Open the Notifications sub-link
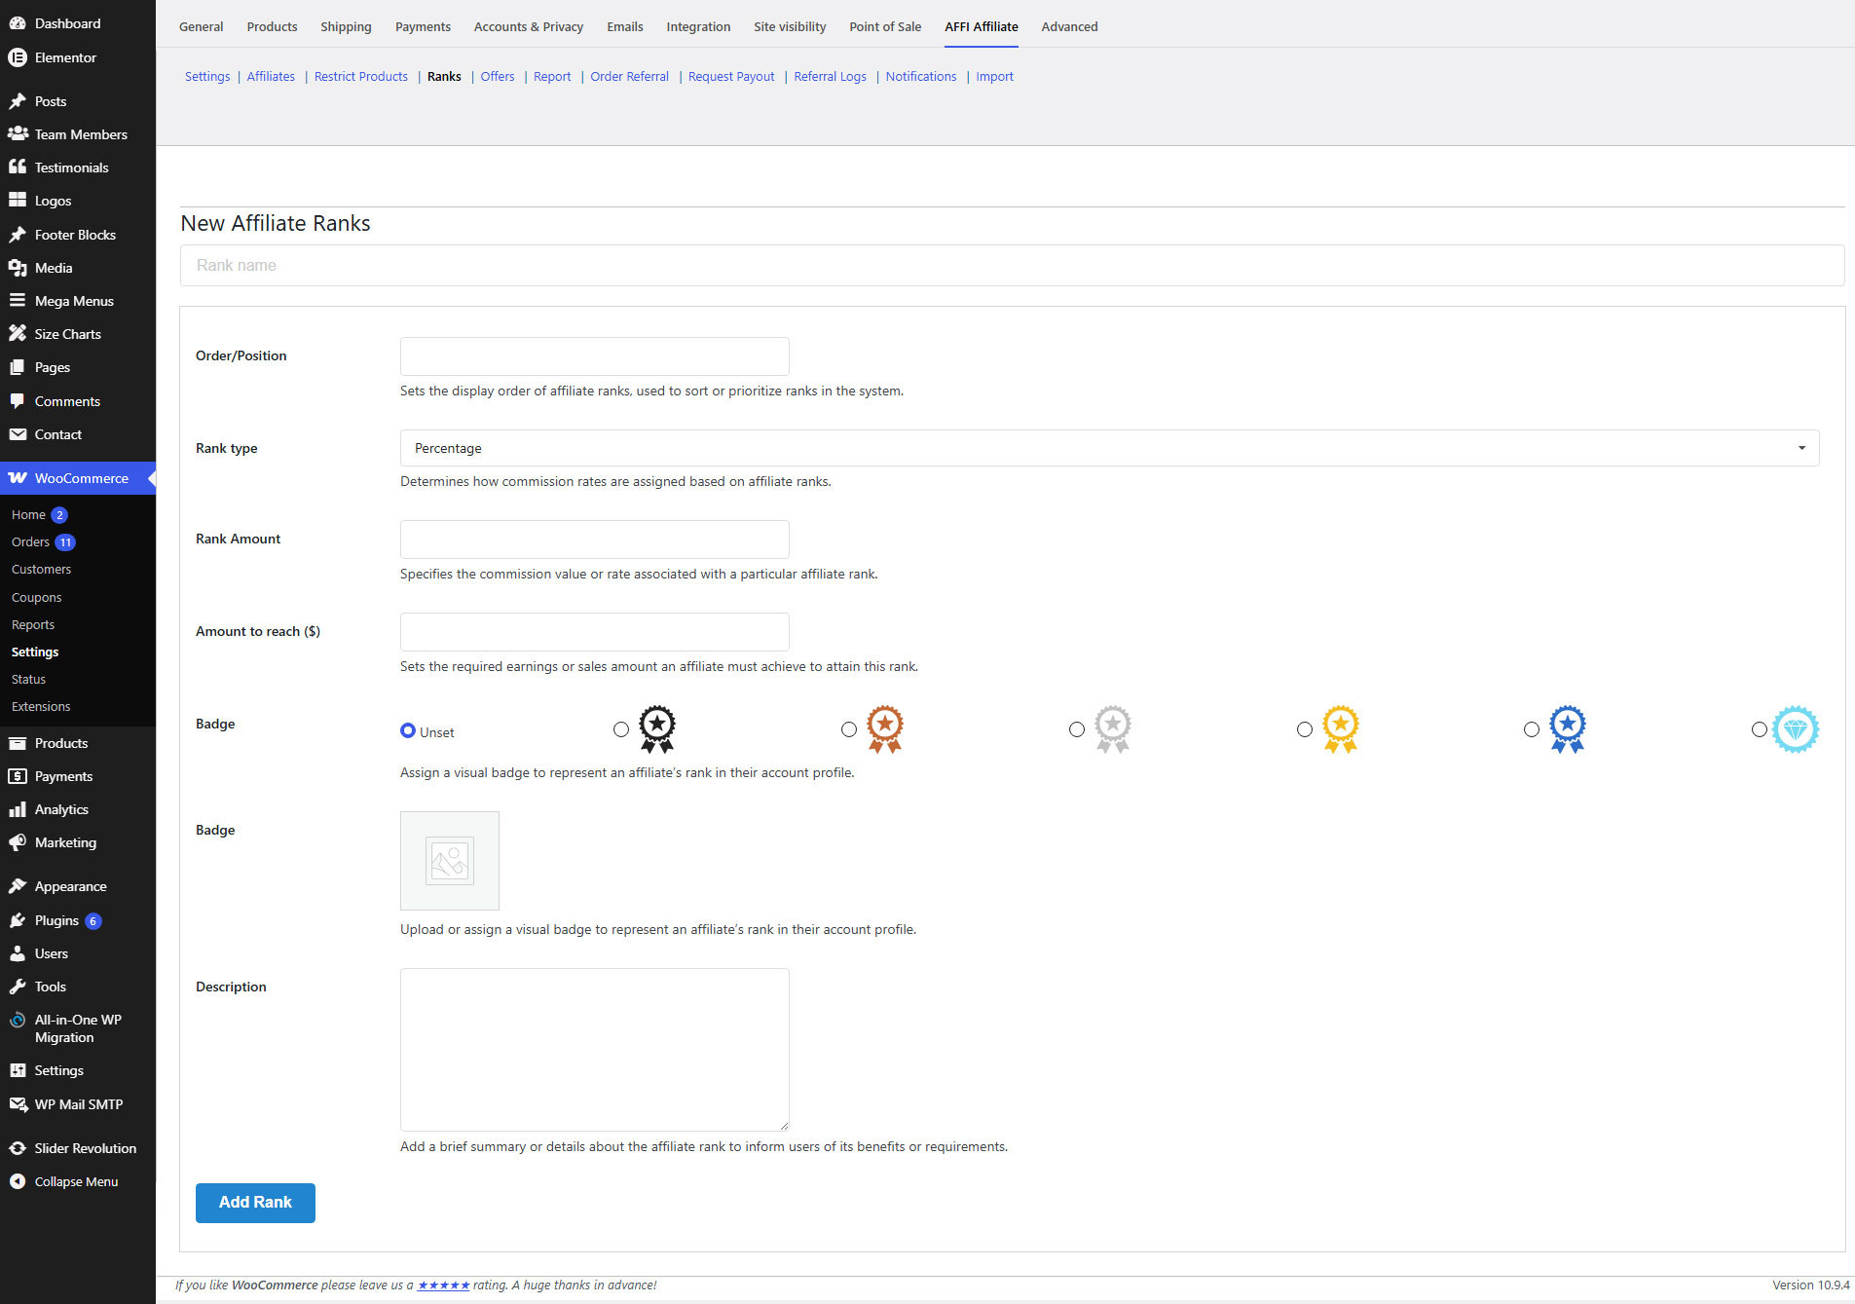 click(921, 76)
